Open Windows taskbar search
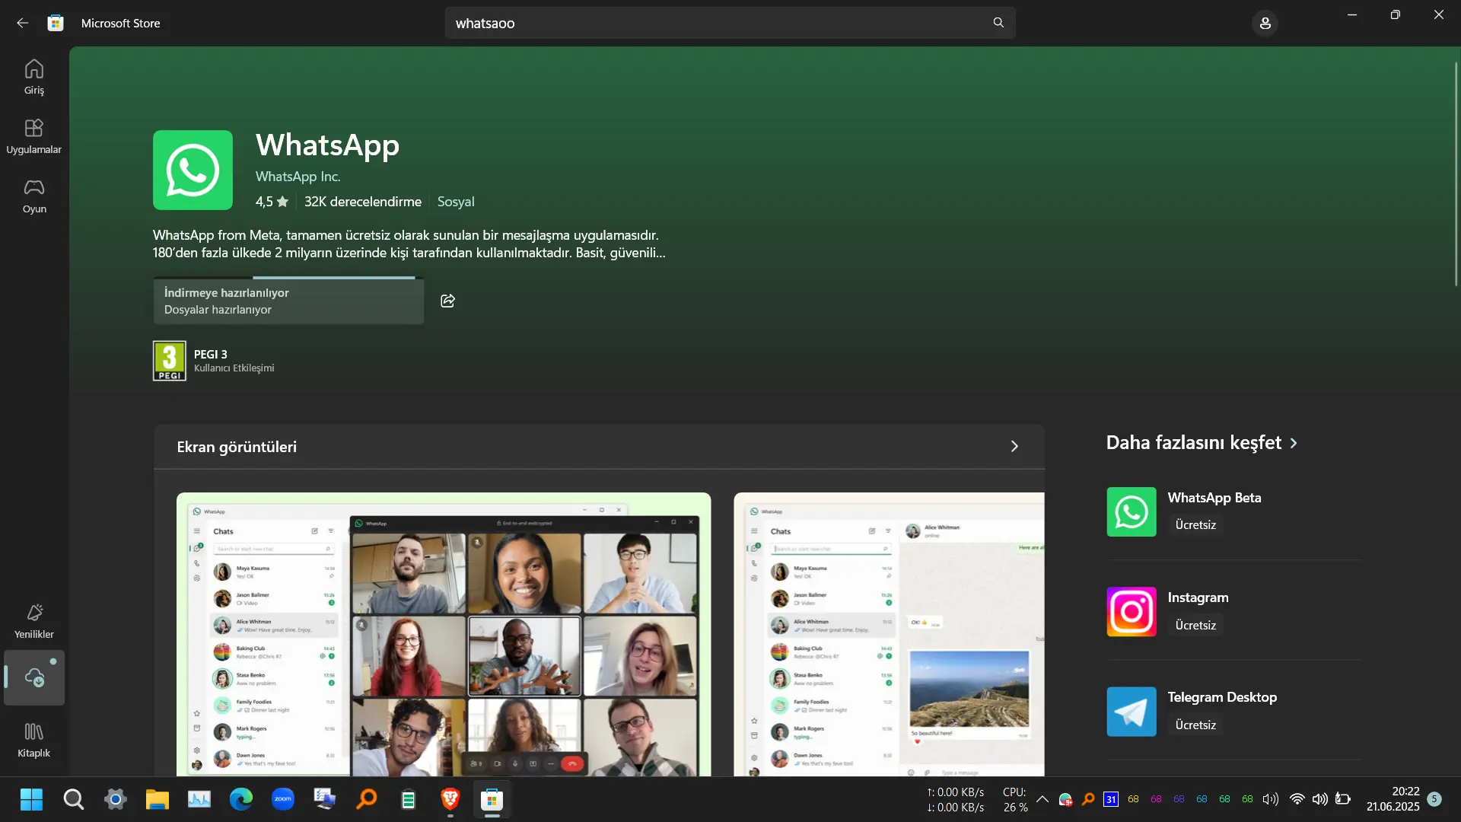Screen dimensions: 1461x822 point(73,799)
